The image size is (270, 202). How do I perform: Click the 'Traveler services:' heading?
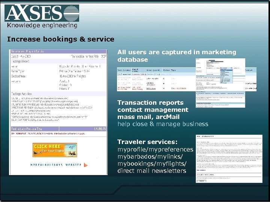tap(147, 142)
